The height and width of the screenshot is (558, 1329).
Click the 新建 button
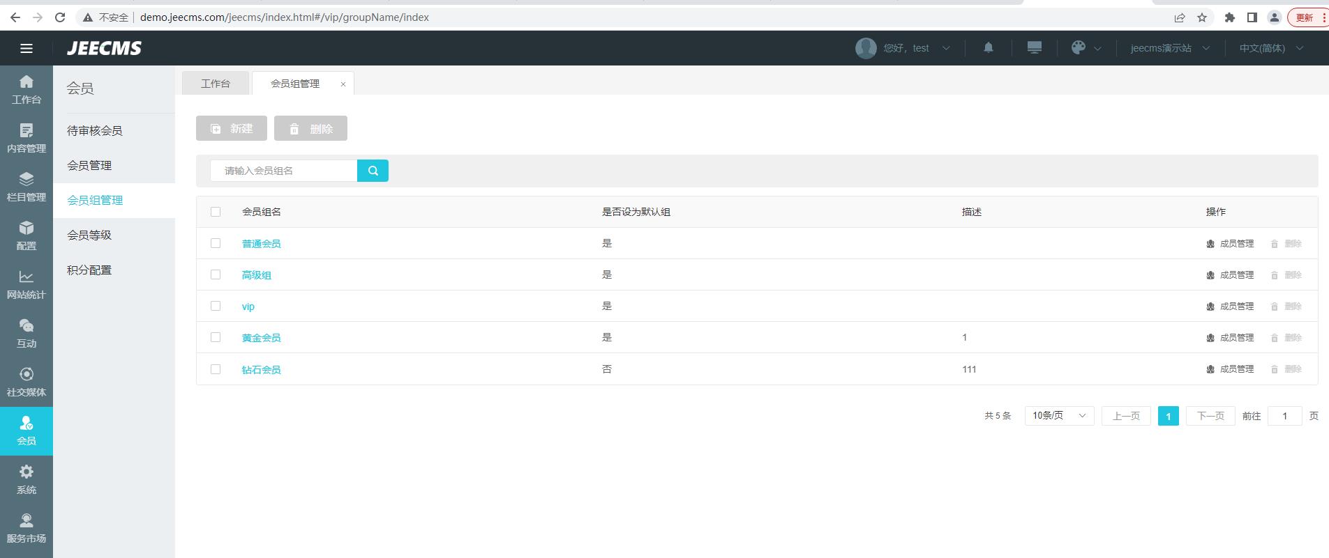[x=232, y=128]
